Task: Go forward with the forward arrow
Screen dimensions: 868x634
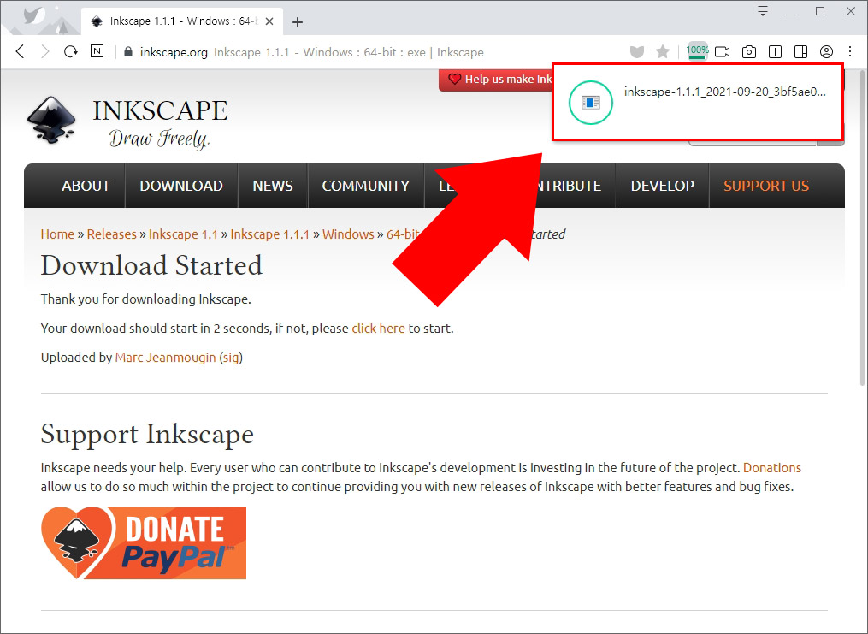Action: (x=45, y=52)
